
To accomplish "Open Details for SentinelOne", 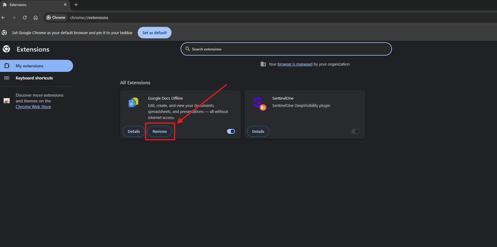I will tap(258, 131).
